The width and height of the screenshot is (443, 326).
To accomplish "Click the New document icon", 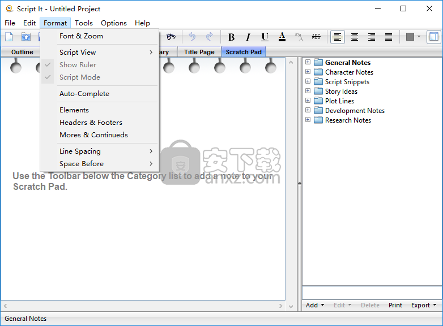I will click(9, 37).
